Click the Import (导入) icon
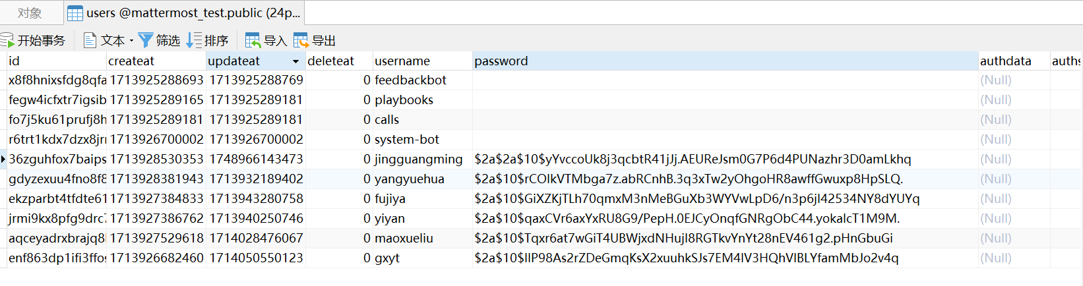Screen dimensions: 1083x286 (253, 41)
